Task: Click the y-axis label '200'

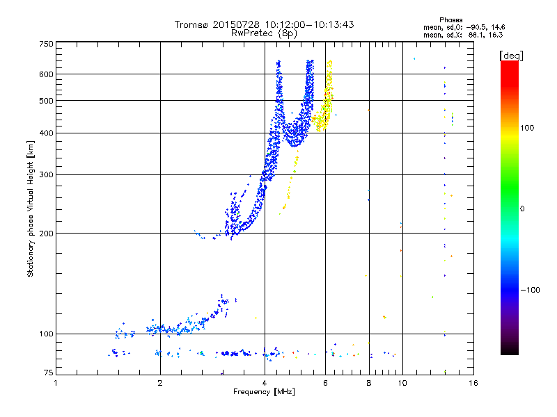Action: point(46,234)
